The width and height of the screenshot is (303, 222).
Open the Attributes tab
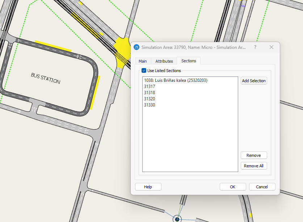pos(164,61)
